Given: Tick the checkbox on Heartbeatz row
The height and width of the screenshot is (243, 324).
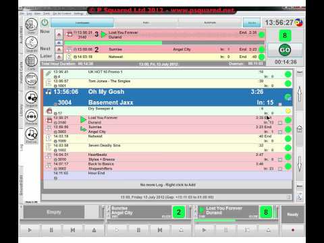Looking at the screenshot, I should click(280, 159).
